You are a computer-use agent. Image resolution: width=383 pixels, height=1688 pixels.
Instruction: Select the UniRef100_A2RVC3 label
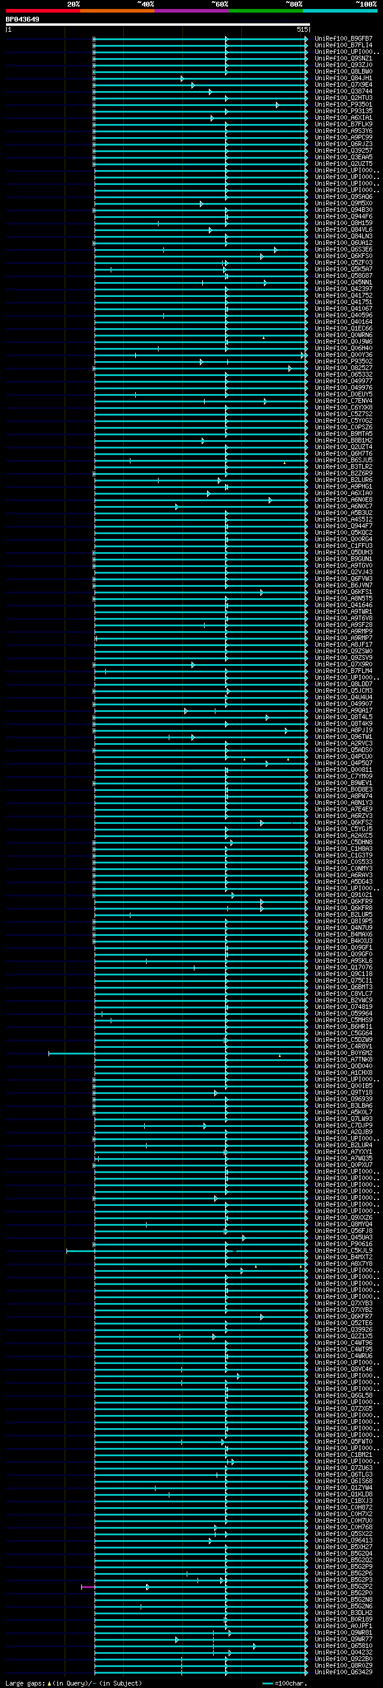(344, 743)
